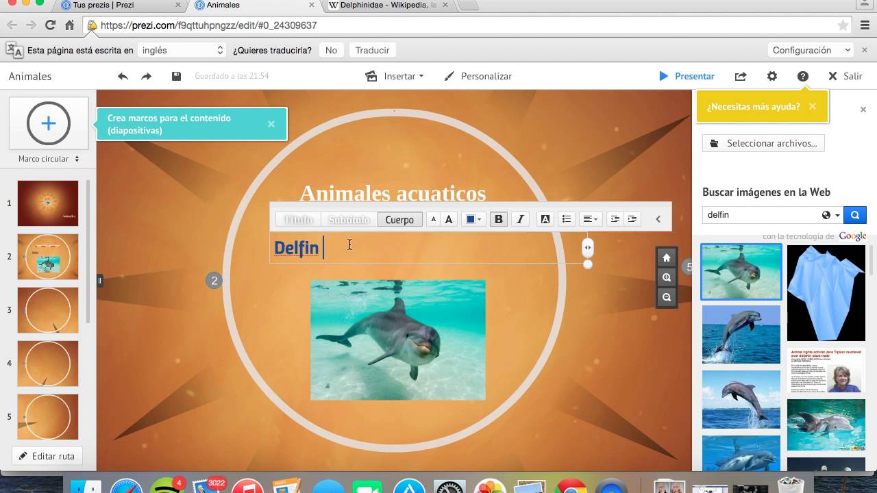Viewport: 877px width, 493px height.
Task: Collapse the text formatting toolbar arrow
Action: click(658, 219)
